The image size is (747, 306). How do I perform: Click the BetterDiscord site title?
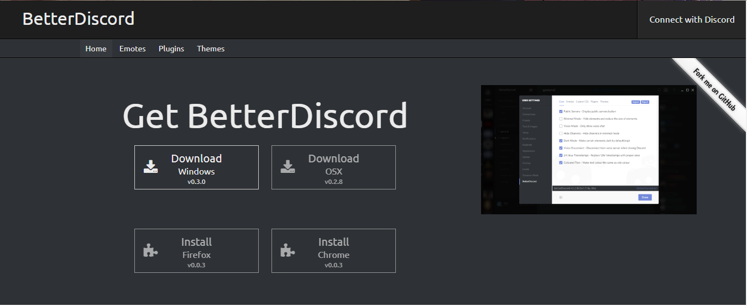[79, 19]
